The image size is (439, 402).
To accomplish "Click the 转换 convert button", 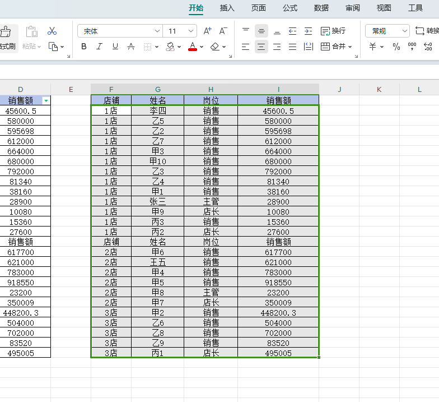I will pyautogui.click(x=427, y=31).
